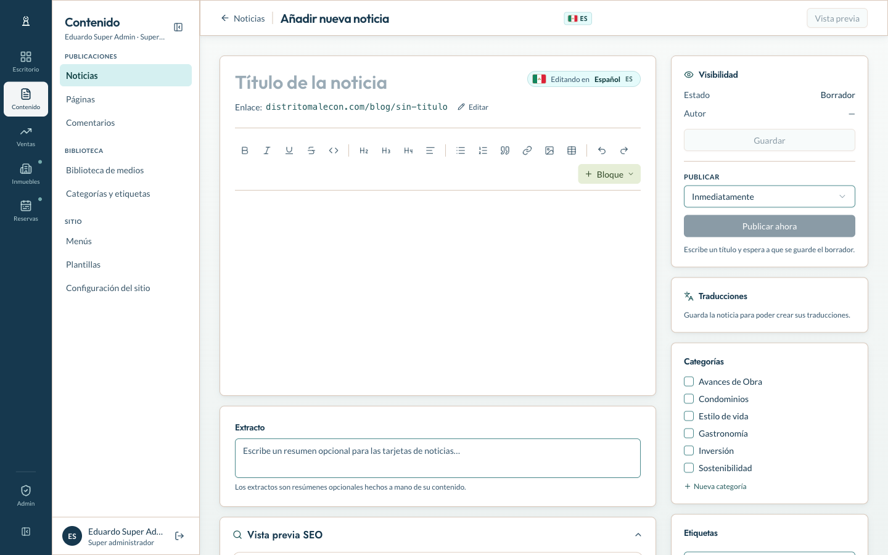The width and height of the screenshot is (888, 555).
Task: Toggle bold formatting in editor toolbar
Action: click(245, 150)
